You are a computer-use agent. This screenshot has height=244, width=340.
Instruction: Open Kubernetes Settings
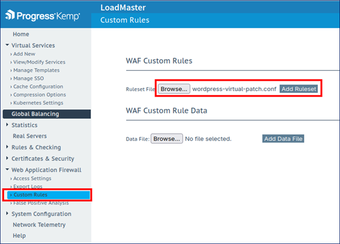38,103
